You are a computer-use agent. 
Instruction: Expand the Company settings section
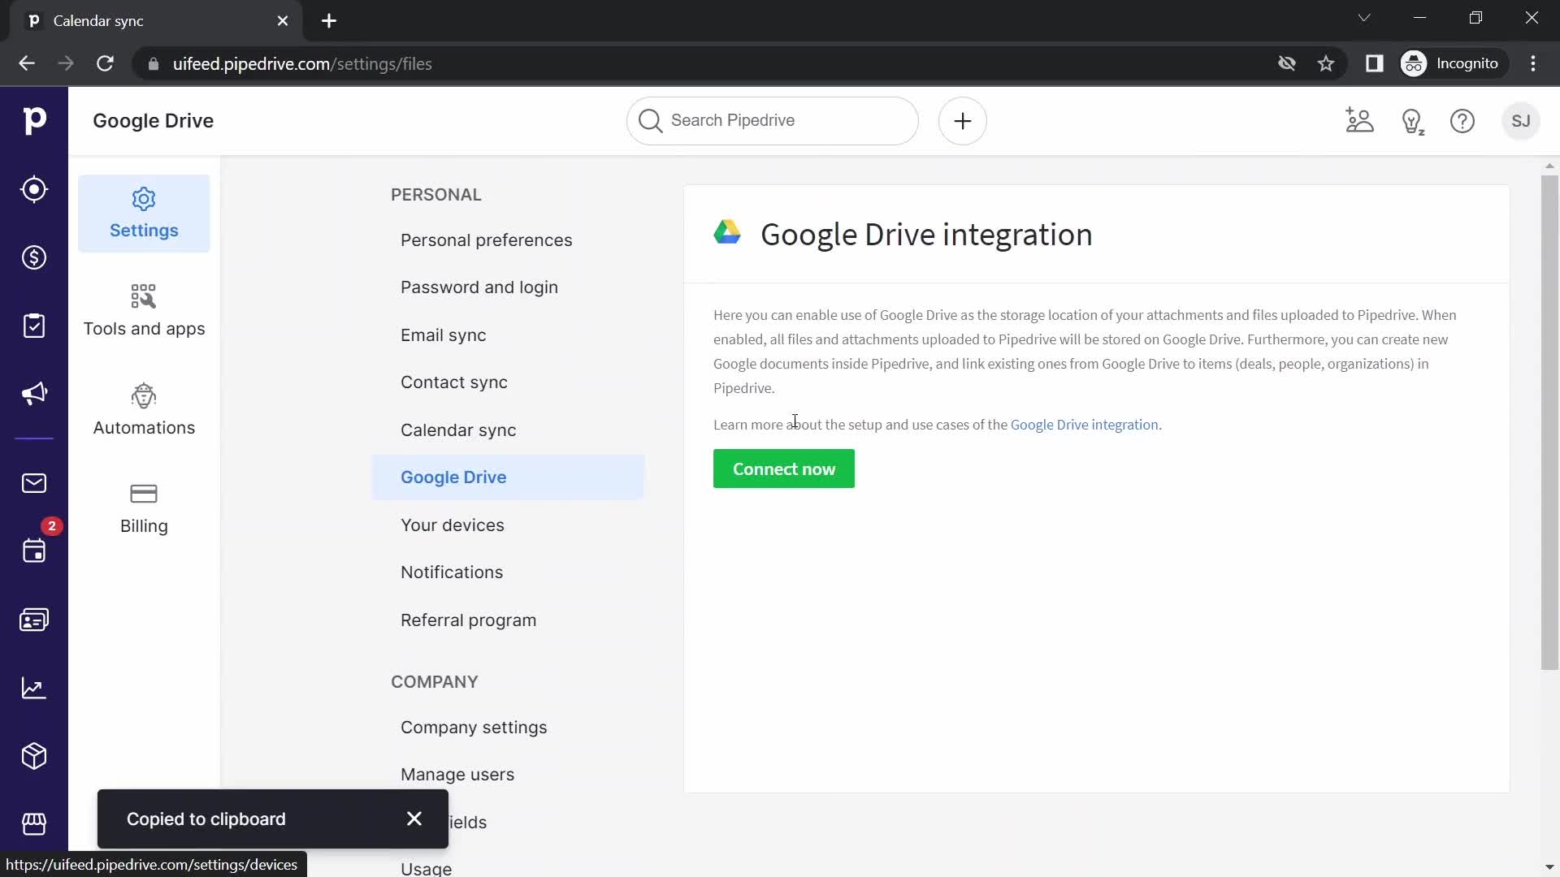coord(474,727)
